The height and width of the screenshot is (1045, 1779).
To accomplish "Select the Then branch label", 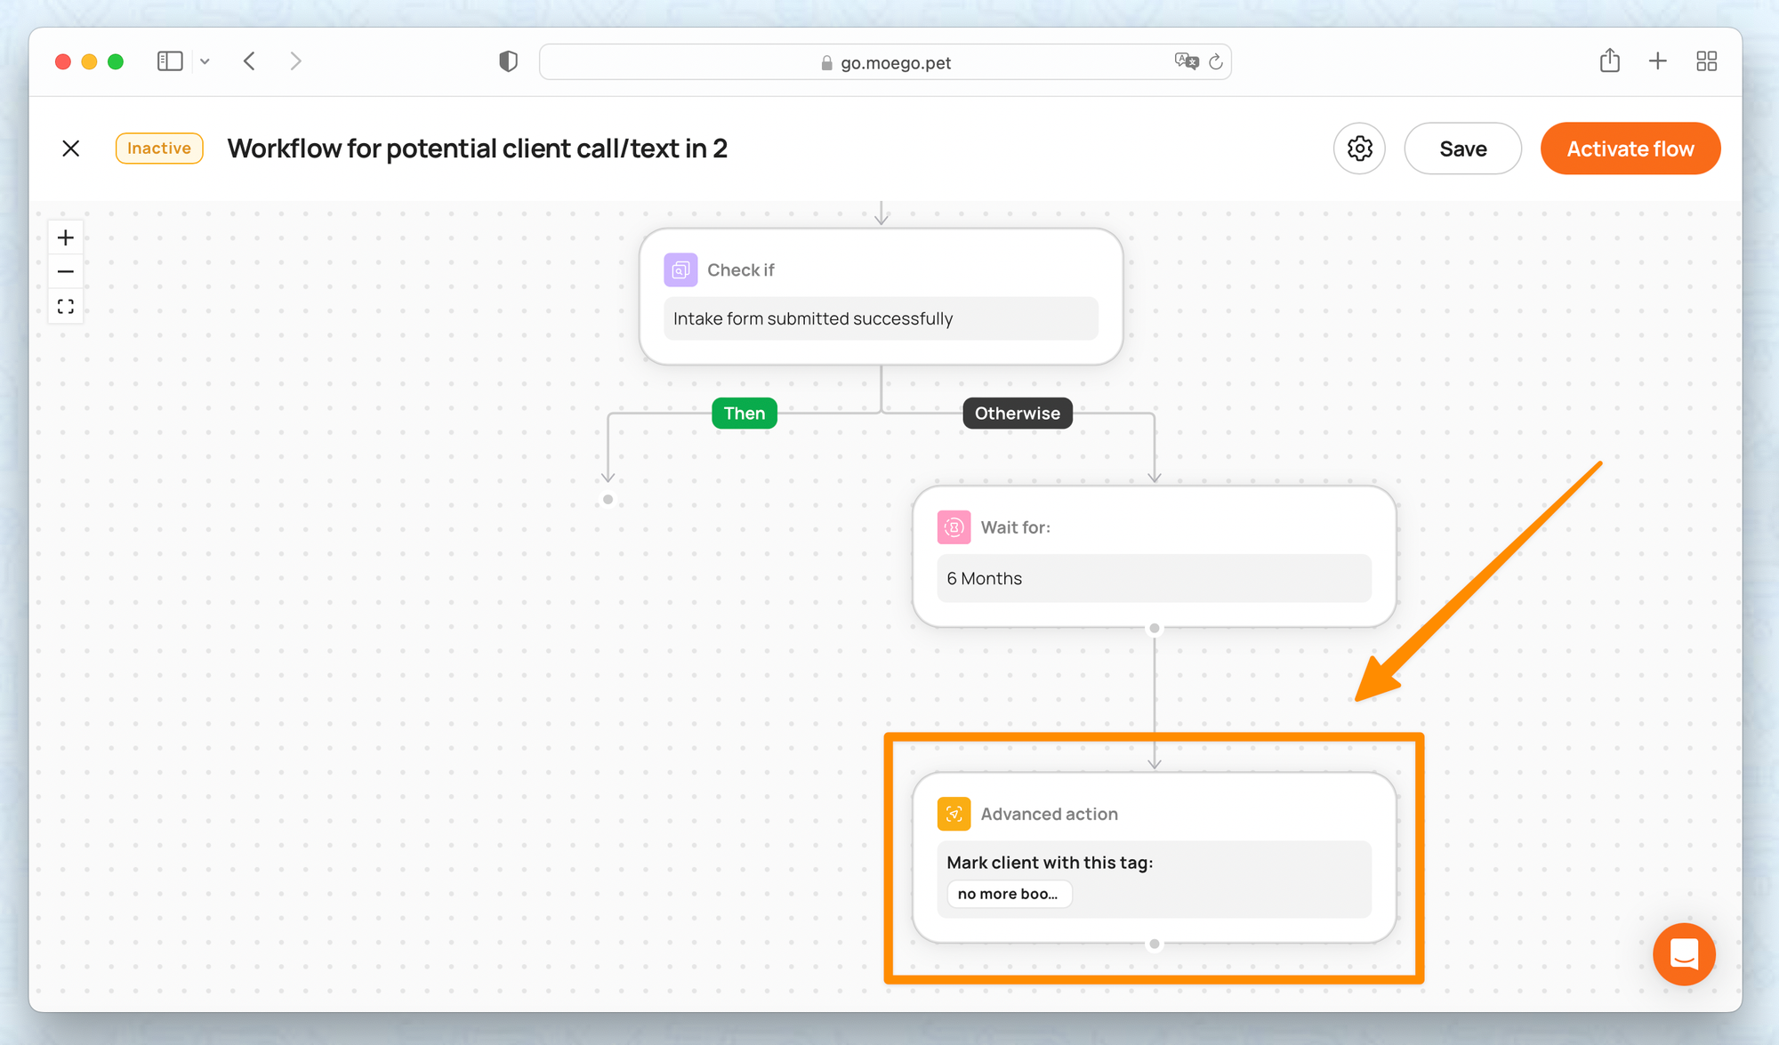I will [744, 414].
